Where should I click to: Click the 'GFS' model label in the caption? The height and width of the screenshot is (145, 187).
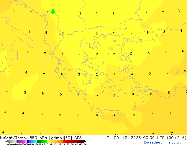tap(78, 138)
